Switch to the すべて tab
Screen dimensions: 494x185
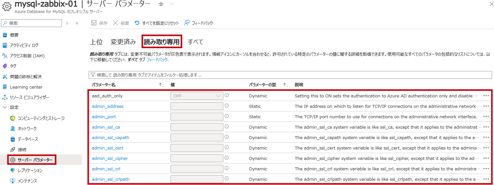(x=196, y=42)
